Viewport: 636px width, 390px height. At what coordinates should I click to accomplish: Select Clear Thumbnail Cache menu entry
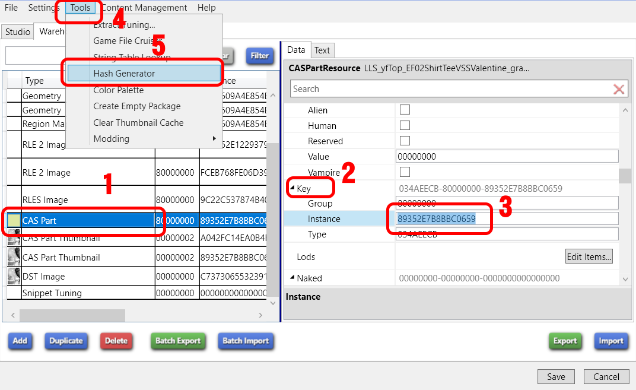138,122
